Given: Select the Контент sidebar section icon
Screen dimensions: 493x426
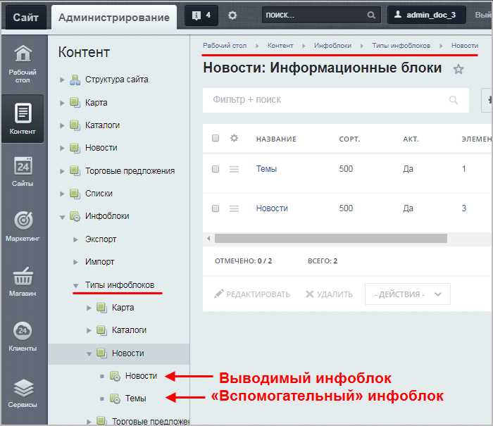Looking at the screenshot, I should [23, 113].
